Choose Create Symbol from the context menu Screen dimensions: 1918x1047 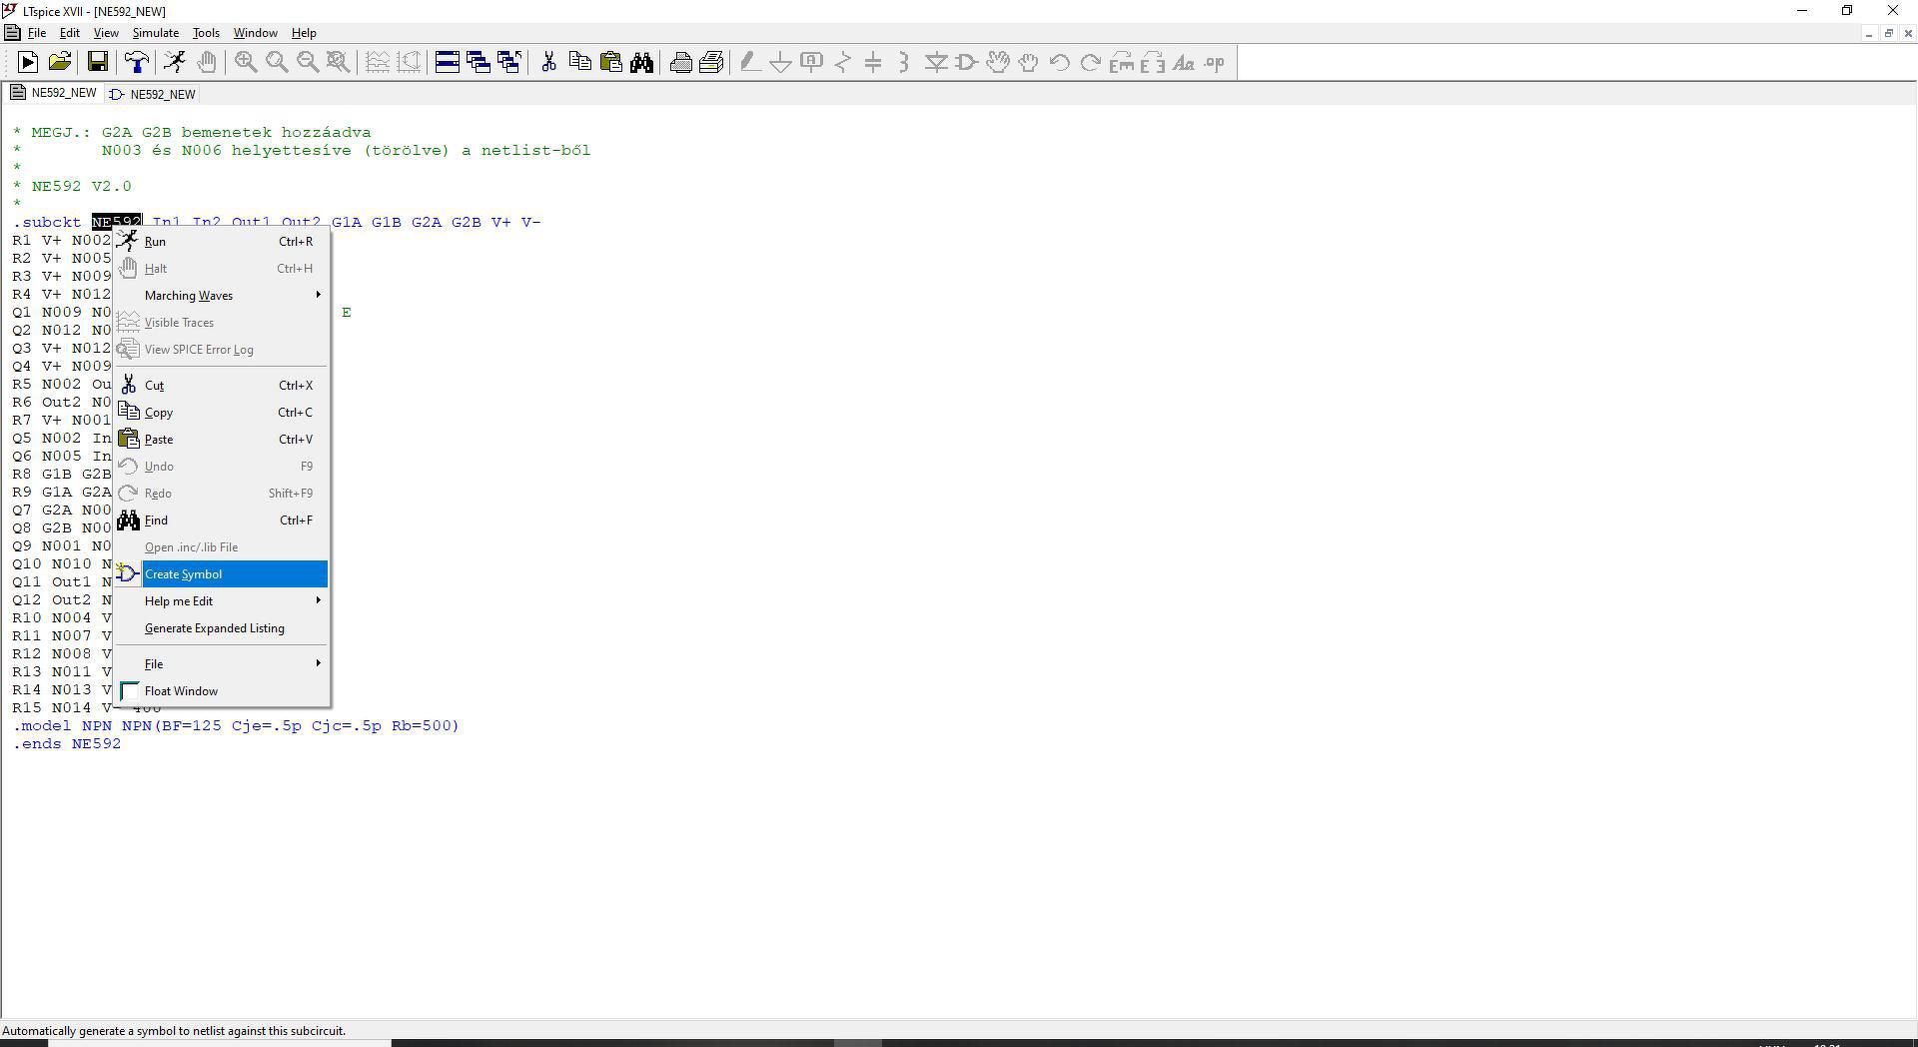point(222,574)
